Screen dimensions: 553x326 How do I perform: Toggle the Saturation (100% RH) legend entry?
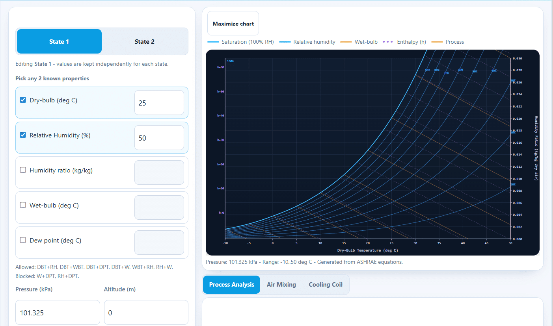[240, 42]
